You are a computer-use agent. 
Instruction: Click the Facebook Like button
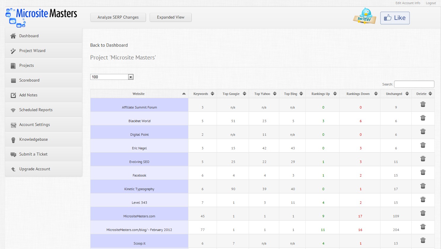pos(395,18)
